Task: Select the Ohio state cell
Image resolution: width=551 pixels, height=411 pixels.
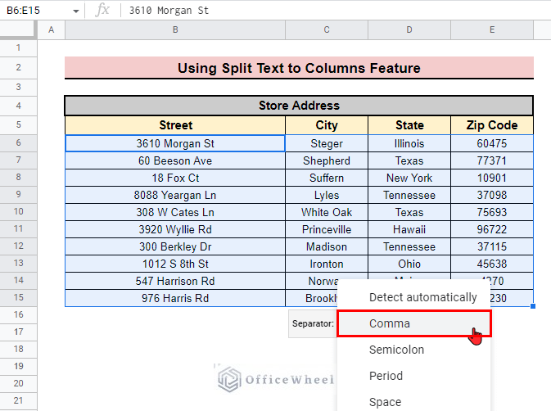Action: [x=409, y=264]
